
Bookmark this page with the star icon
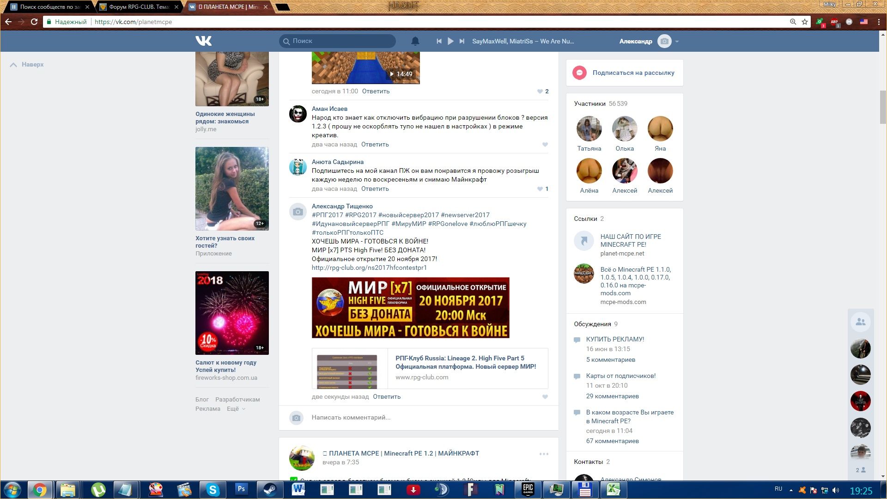pos(805,22)
